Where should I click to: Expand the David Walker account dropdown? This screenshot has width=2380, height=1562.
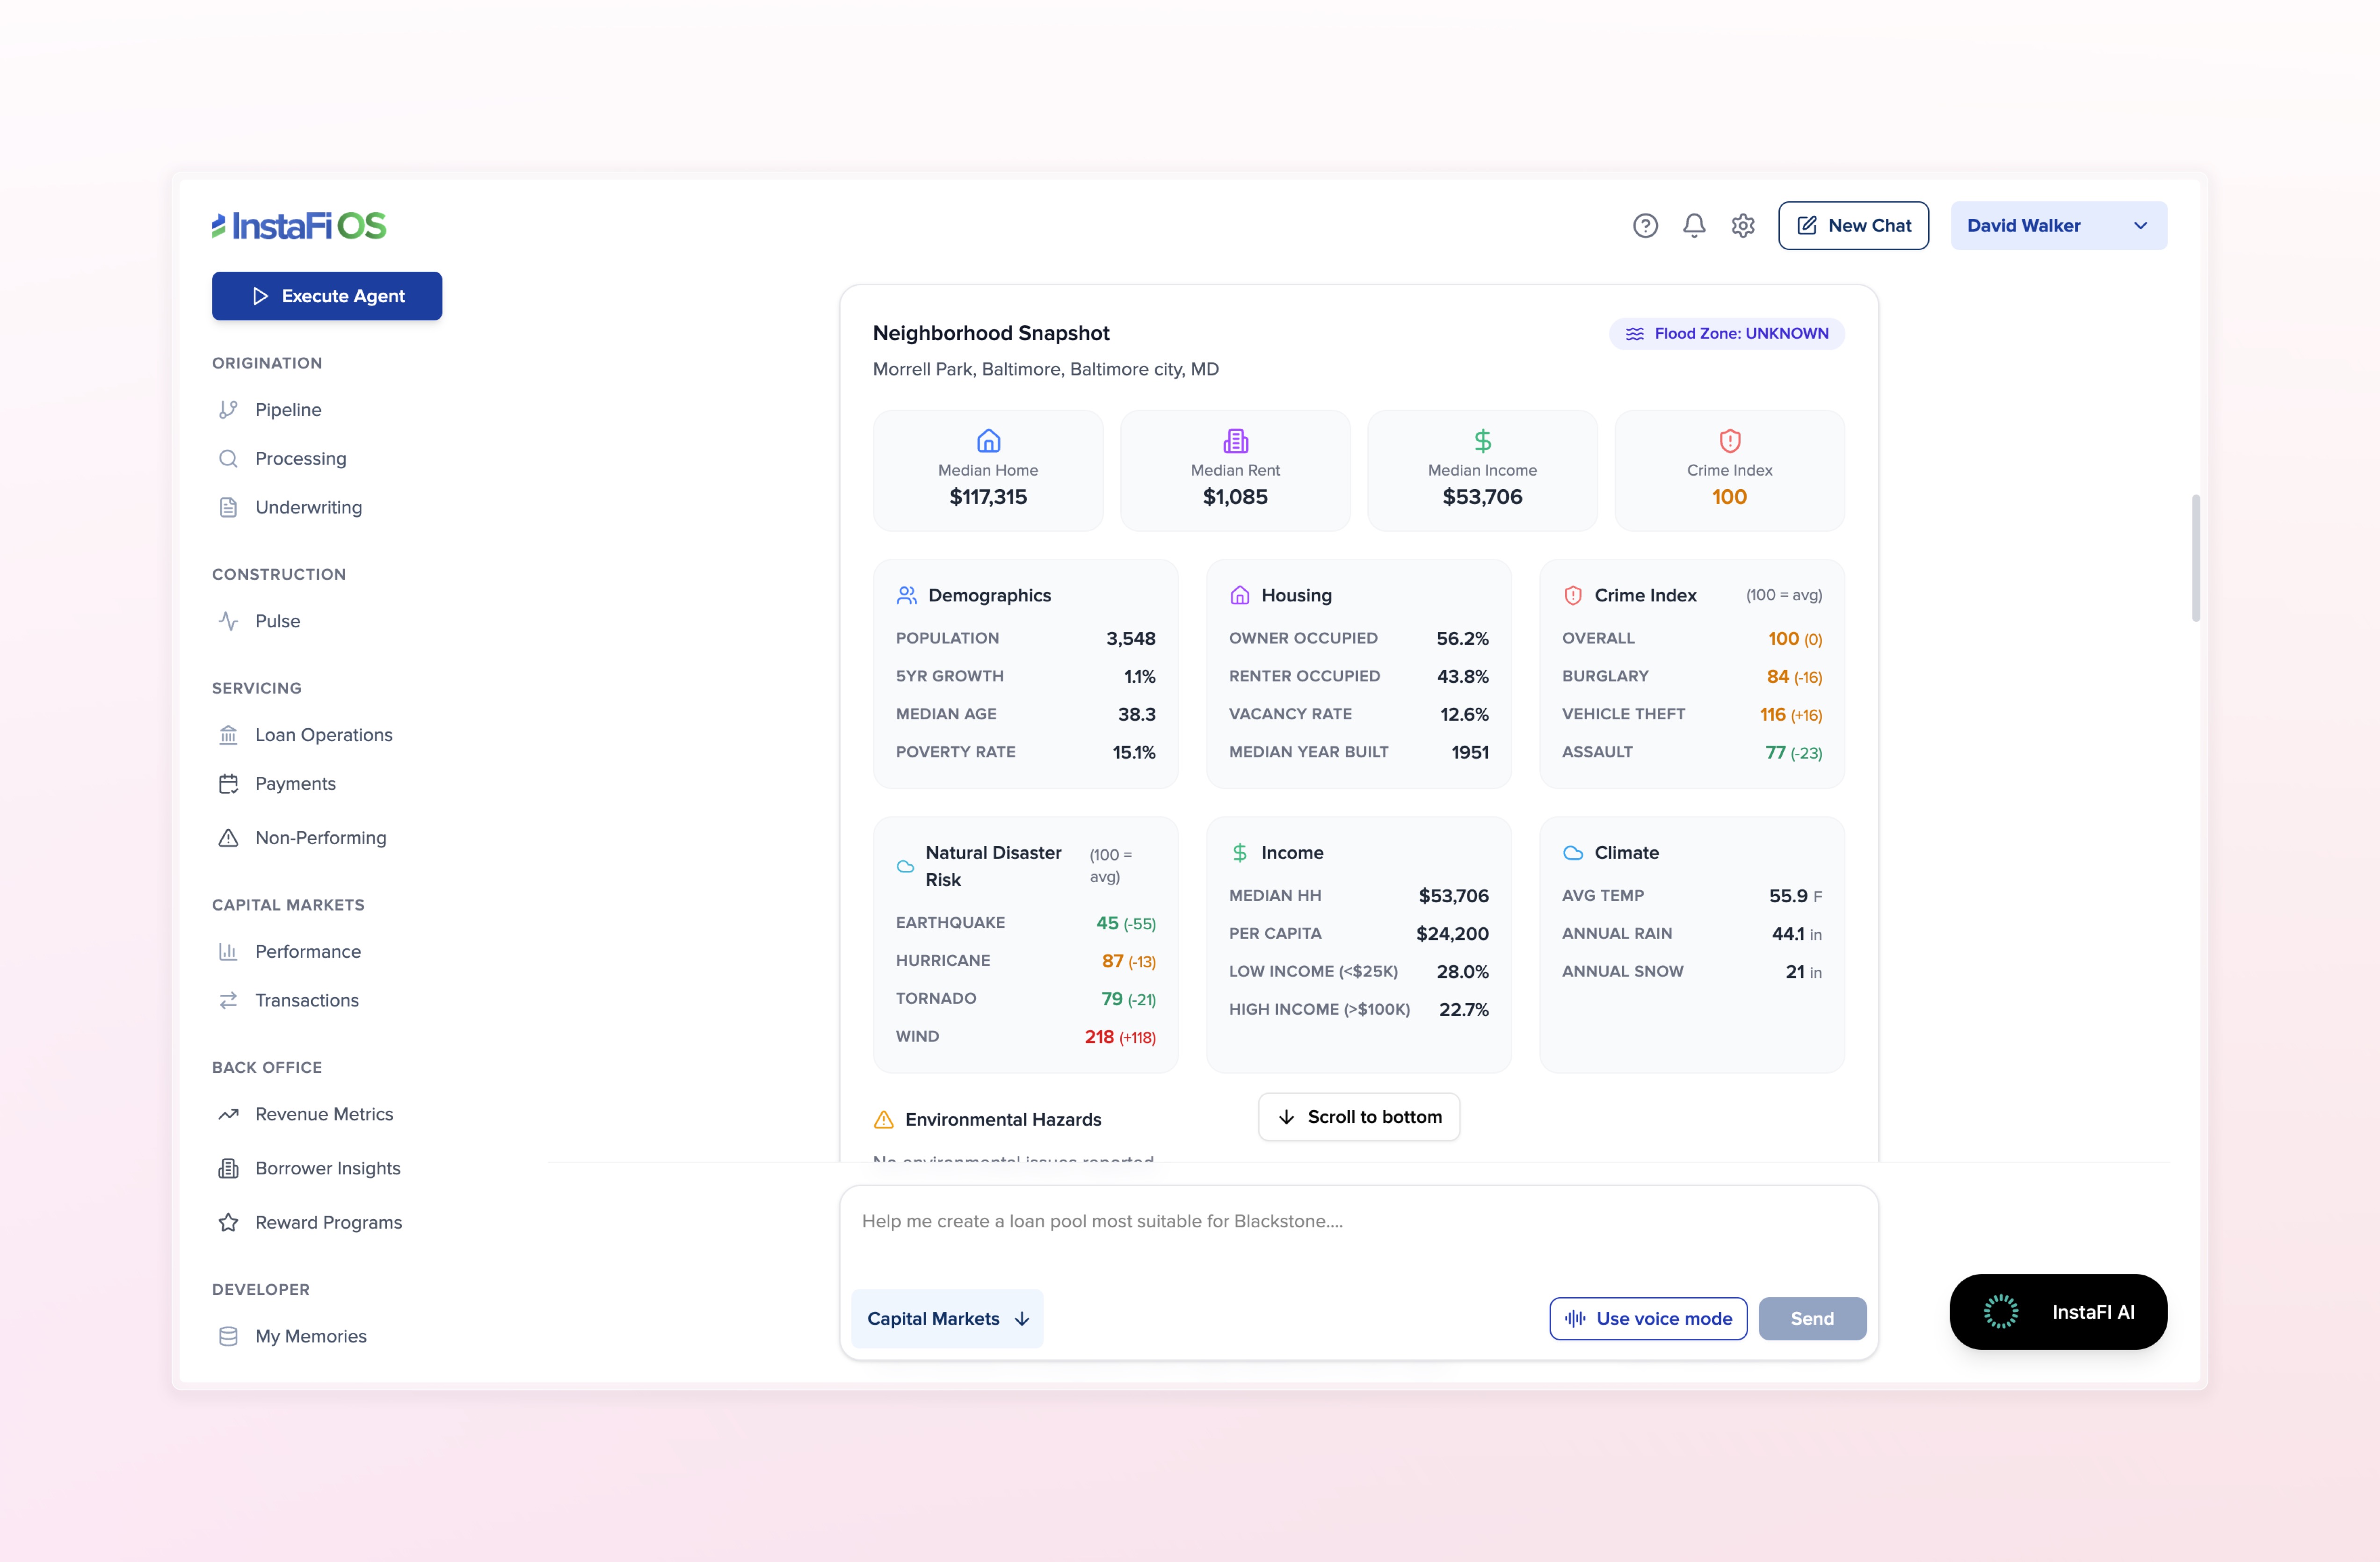(2058, 226)
